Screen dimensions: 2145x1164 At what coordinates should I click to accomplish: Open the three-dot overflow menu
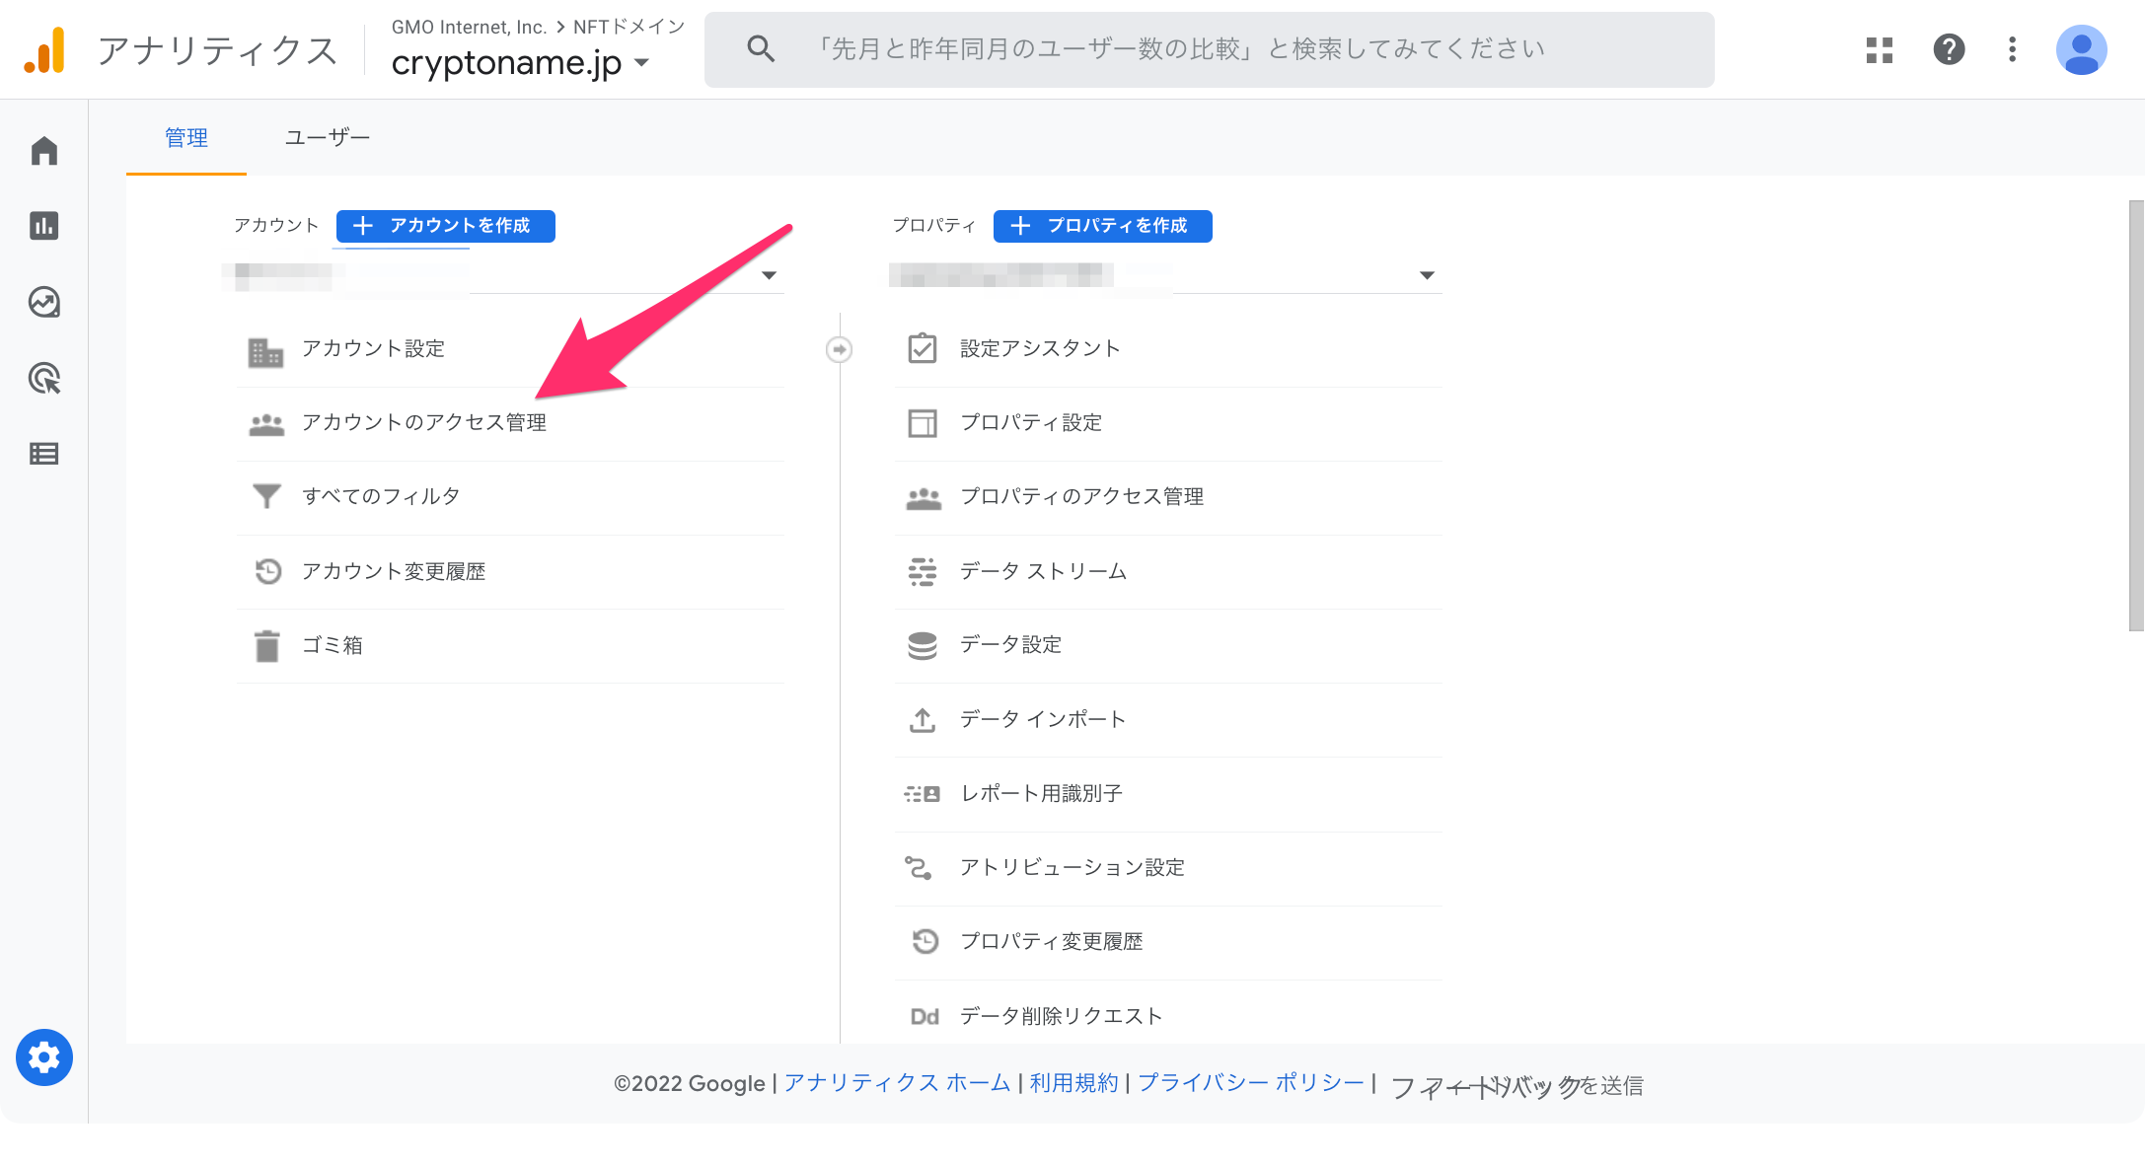click(2011, 49)
